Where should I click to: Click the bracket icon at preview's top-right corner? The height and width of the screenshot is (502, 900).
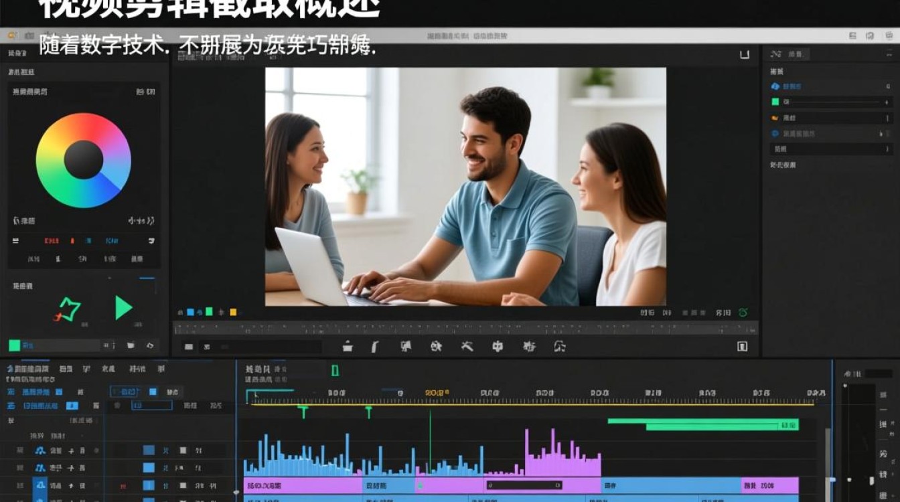744,54
